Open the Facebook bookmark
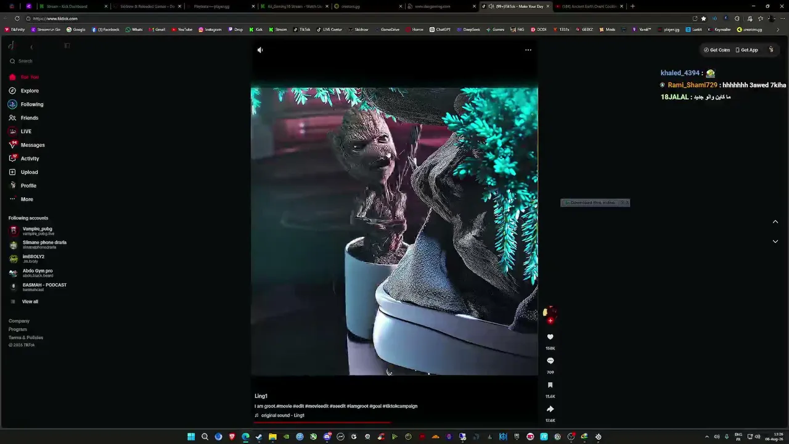This screenshot has height=444, width=789. pyautogui.click(x=105, y=30)
